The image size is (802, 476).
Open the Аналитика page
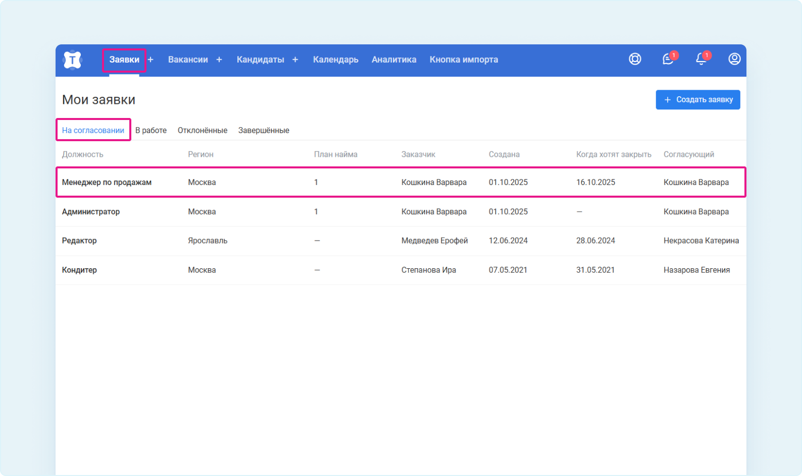tap(394, 59)
